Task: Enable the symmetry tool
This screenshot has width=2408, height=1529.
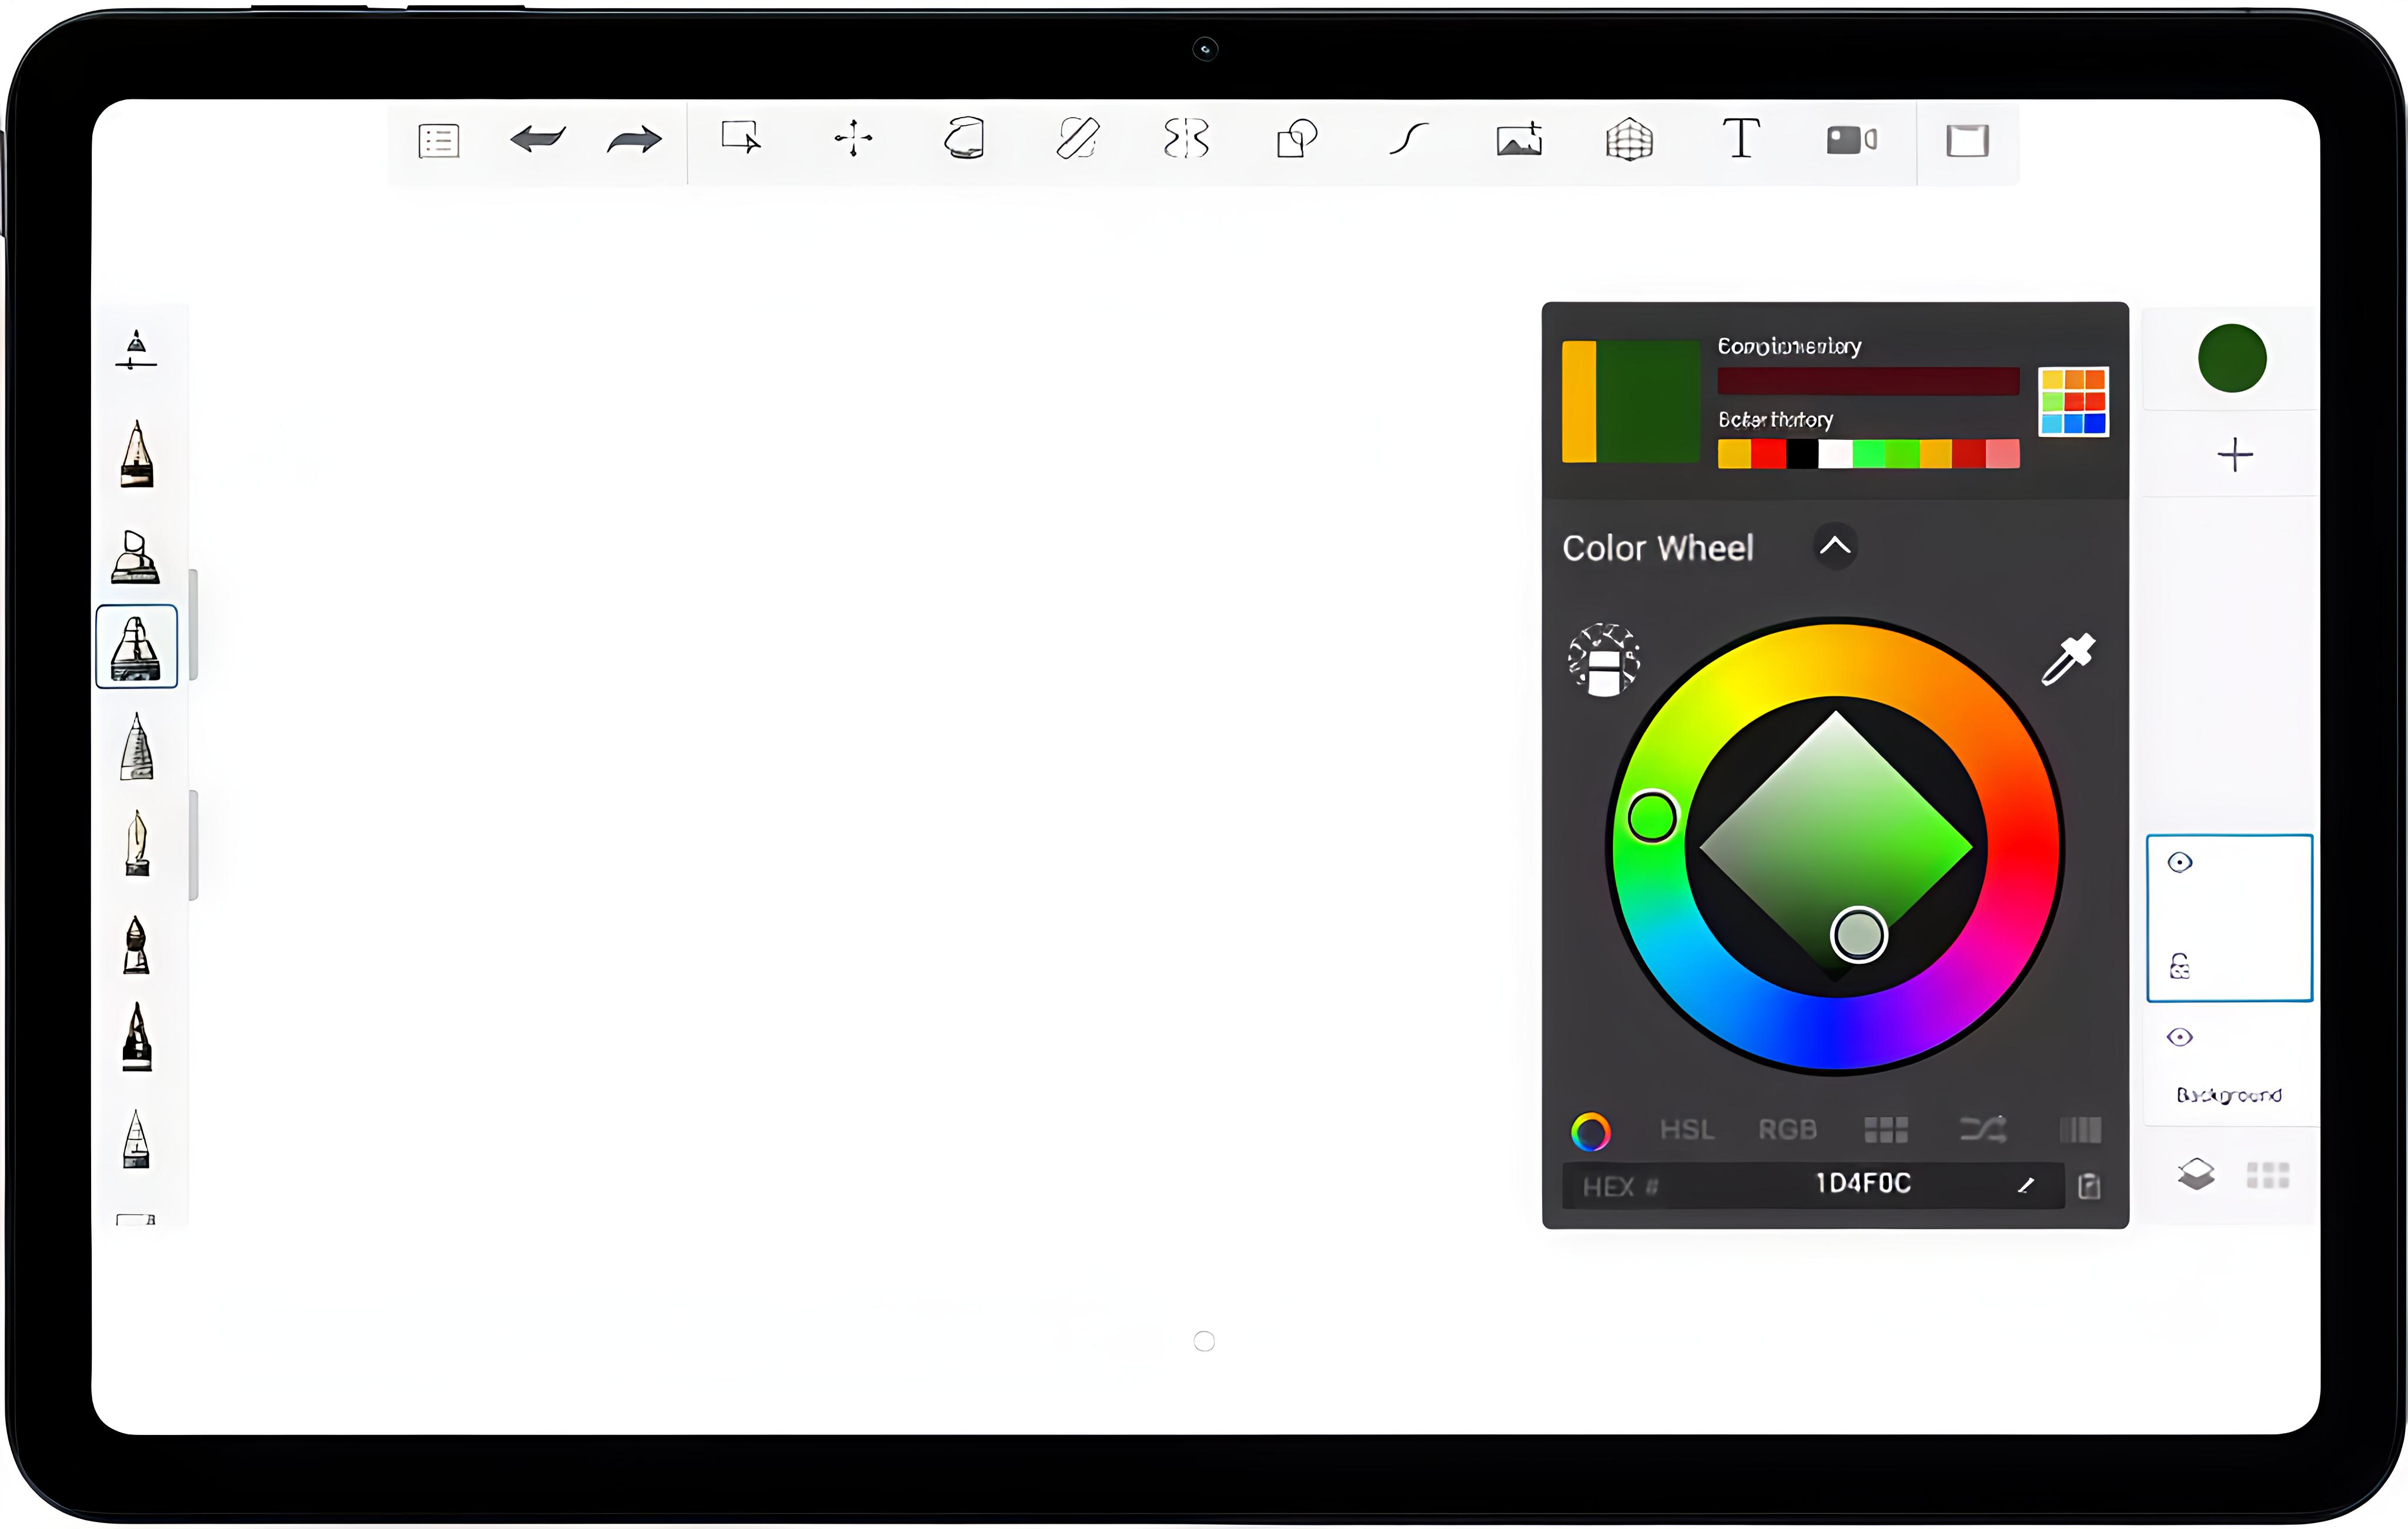Action: 1187,138
